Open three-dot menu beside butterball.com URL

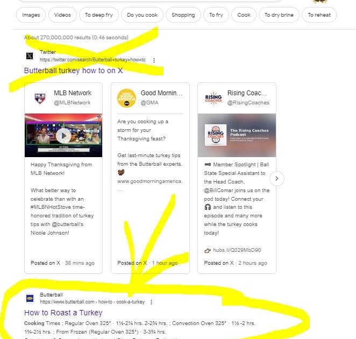coord(152,302)
